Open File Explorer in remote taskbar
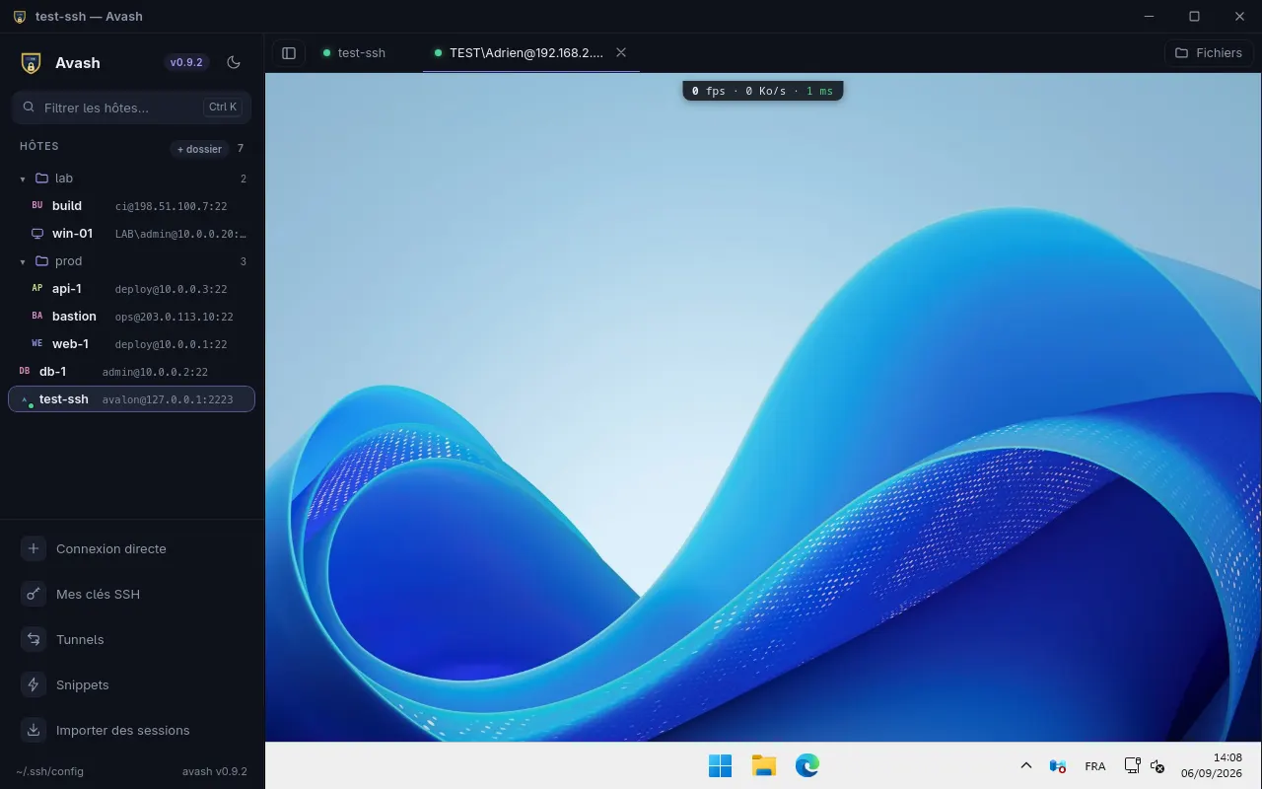Image resolution: width=1262 pixels, height=789 pixels. 763,765
